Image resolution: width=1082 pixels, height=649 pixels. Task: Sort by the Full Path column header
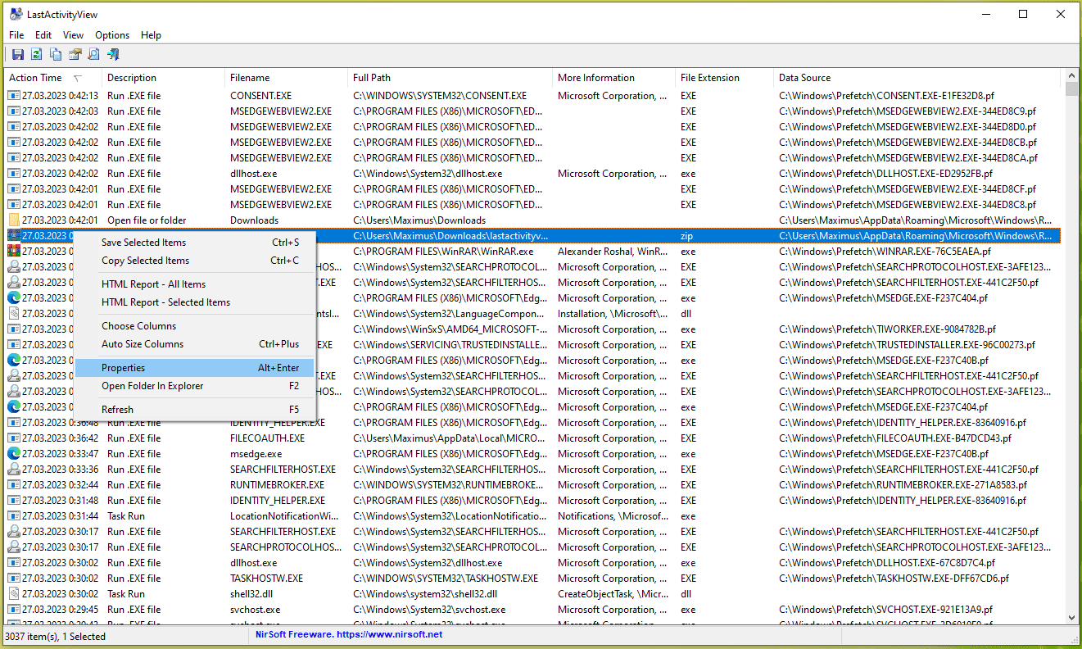(x=450, y=78)
